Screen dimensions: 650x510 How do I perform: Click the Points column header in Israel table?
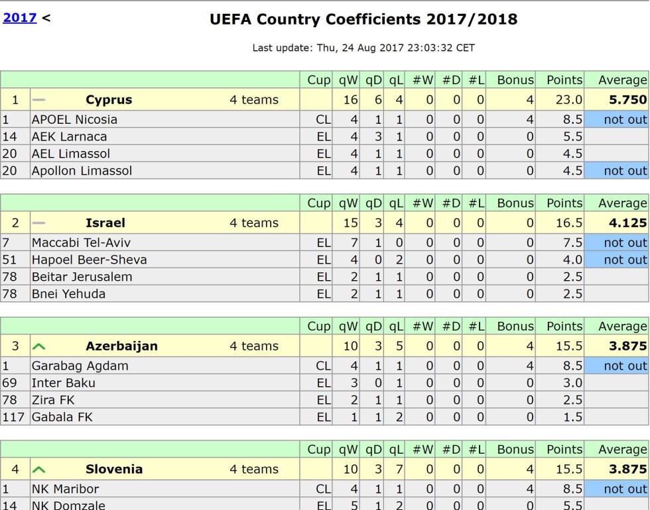pos(564,203)
